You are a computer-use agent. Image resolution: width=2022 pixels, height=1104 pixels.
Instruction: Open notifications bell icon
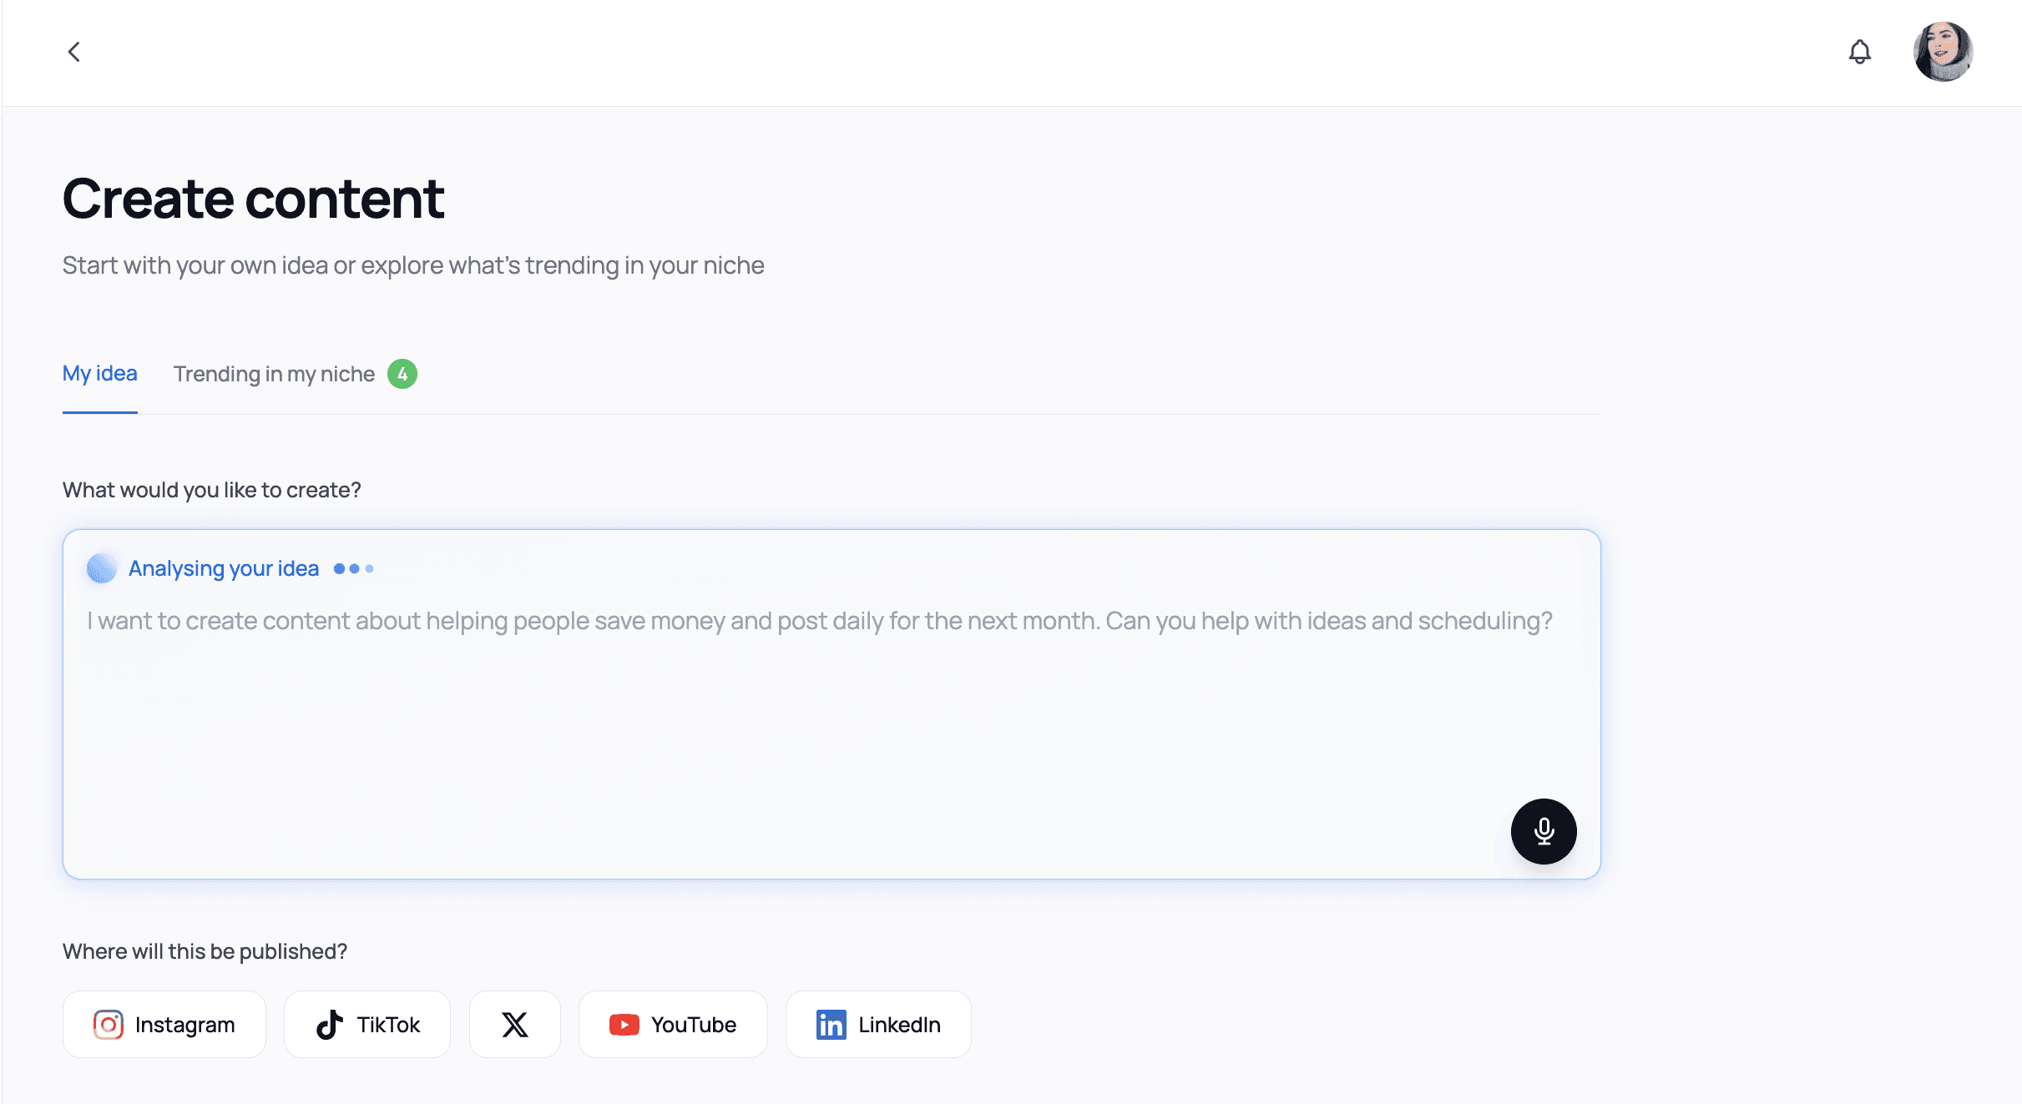point(1859,52)
